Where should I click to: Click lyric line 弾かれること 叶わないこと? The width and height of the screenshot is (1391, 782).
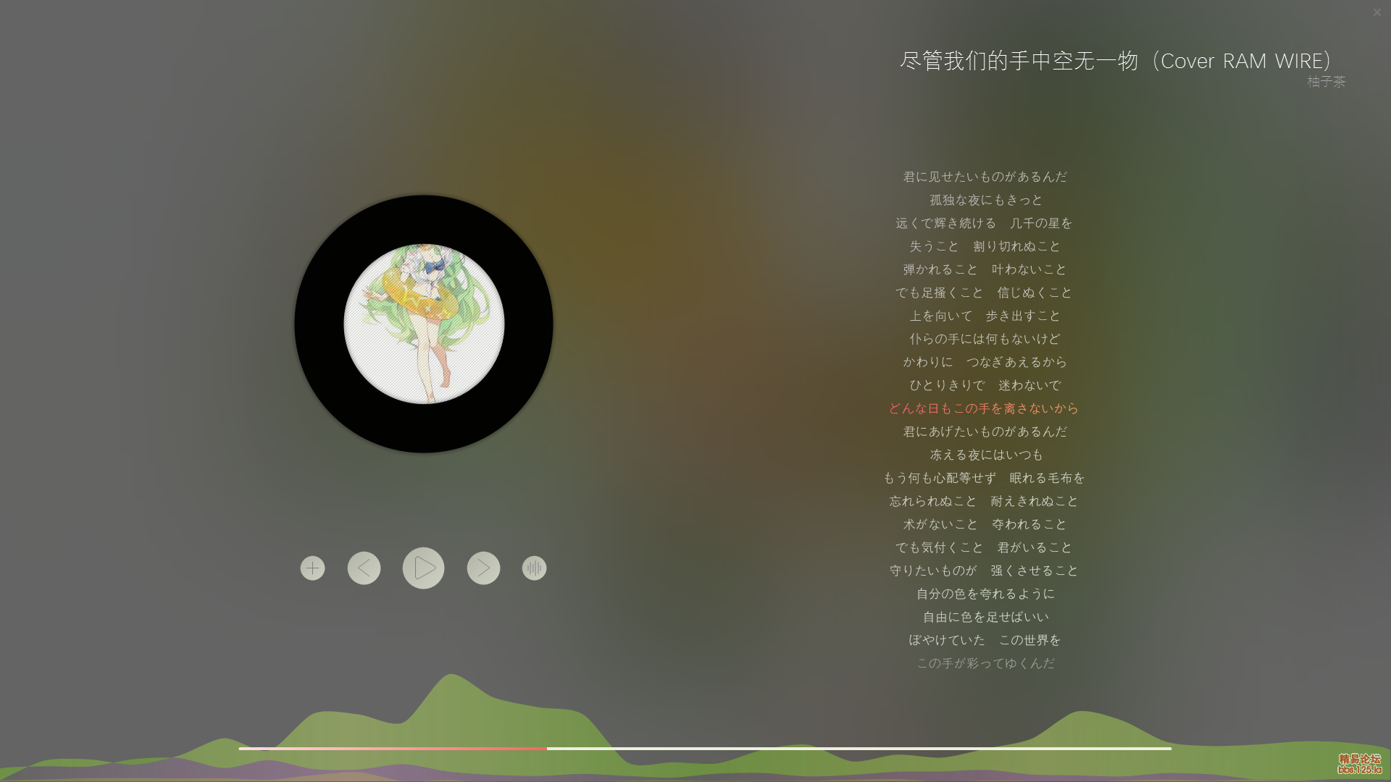click(x=985, y=269)
